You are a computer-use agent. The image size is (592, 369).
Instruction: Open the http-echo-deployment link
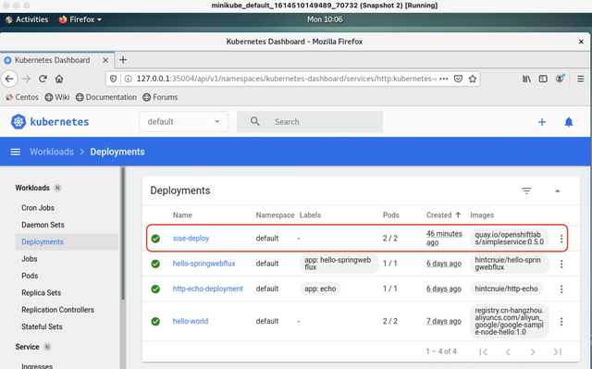click(x=207, y=289)
